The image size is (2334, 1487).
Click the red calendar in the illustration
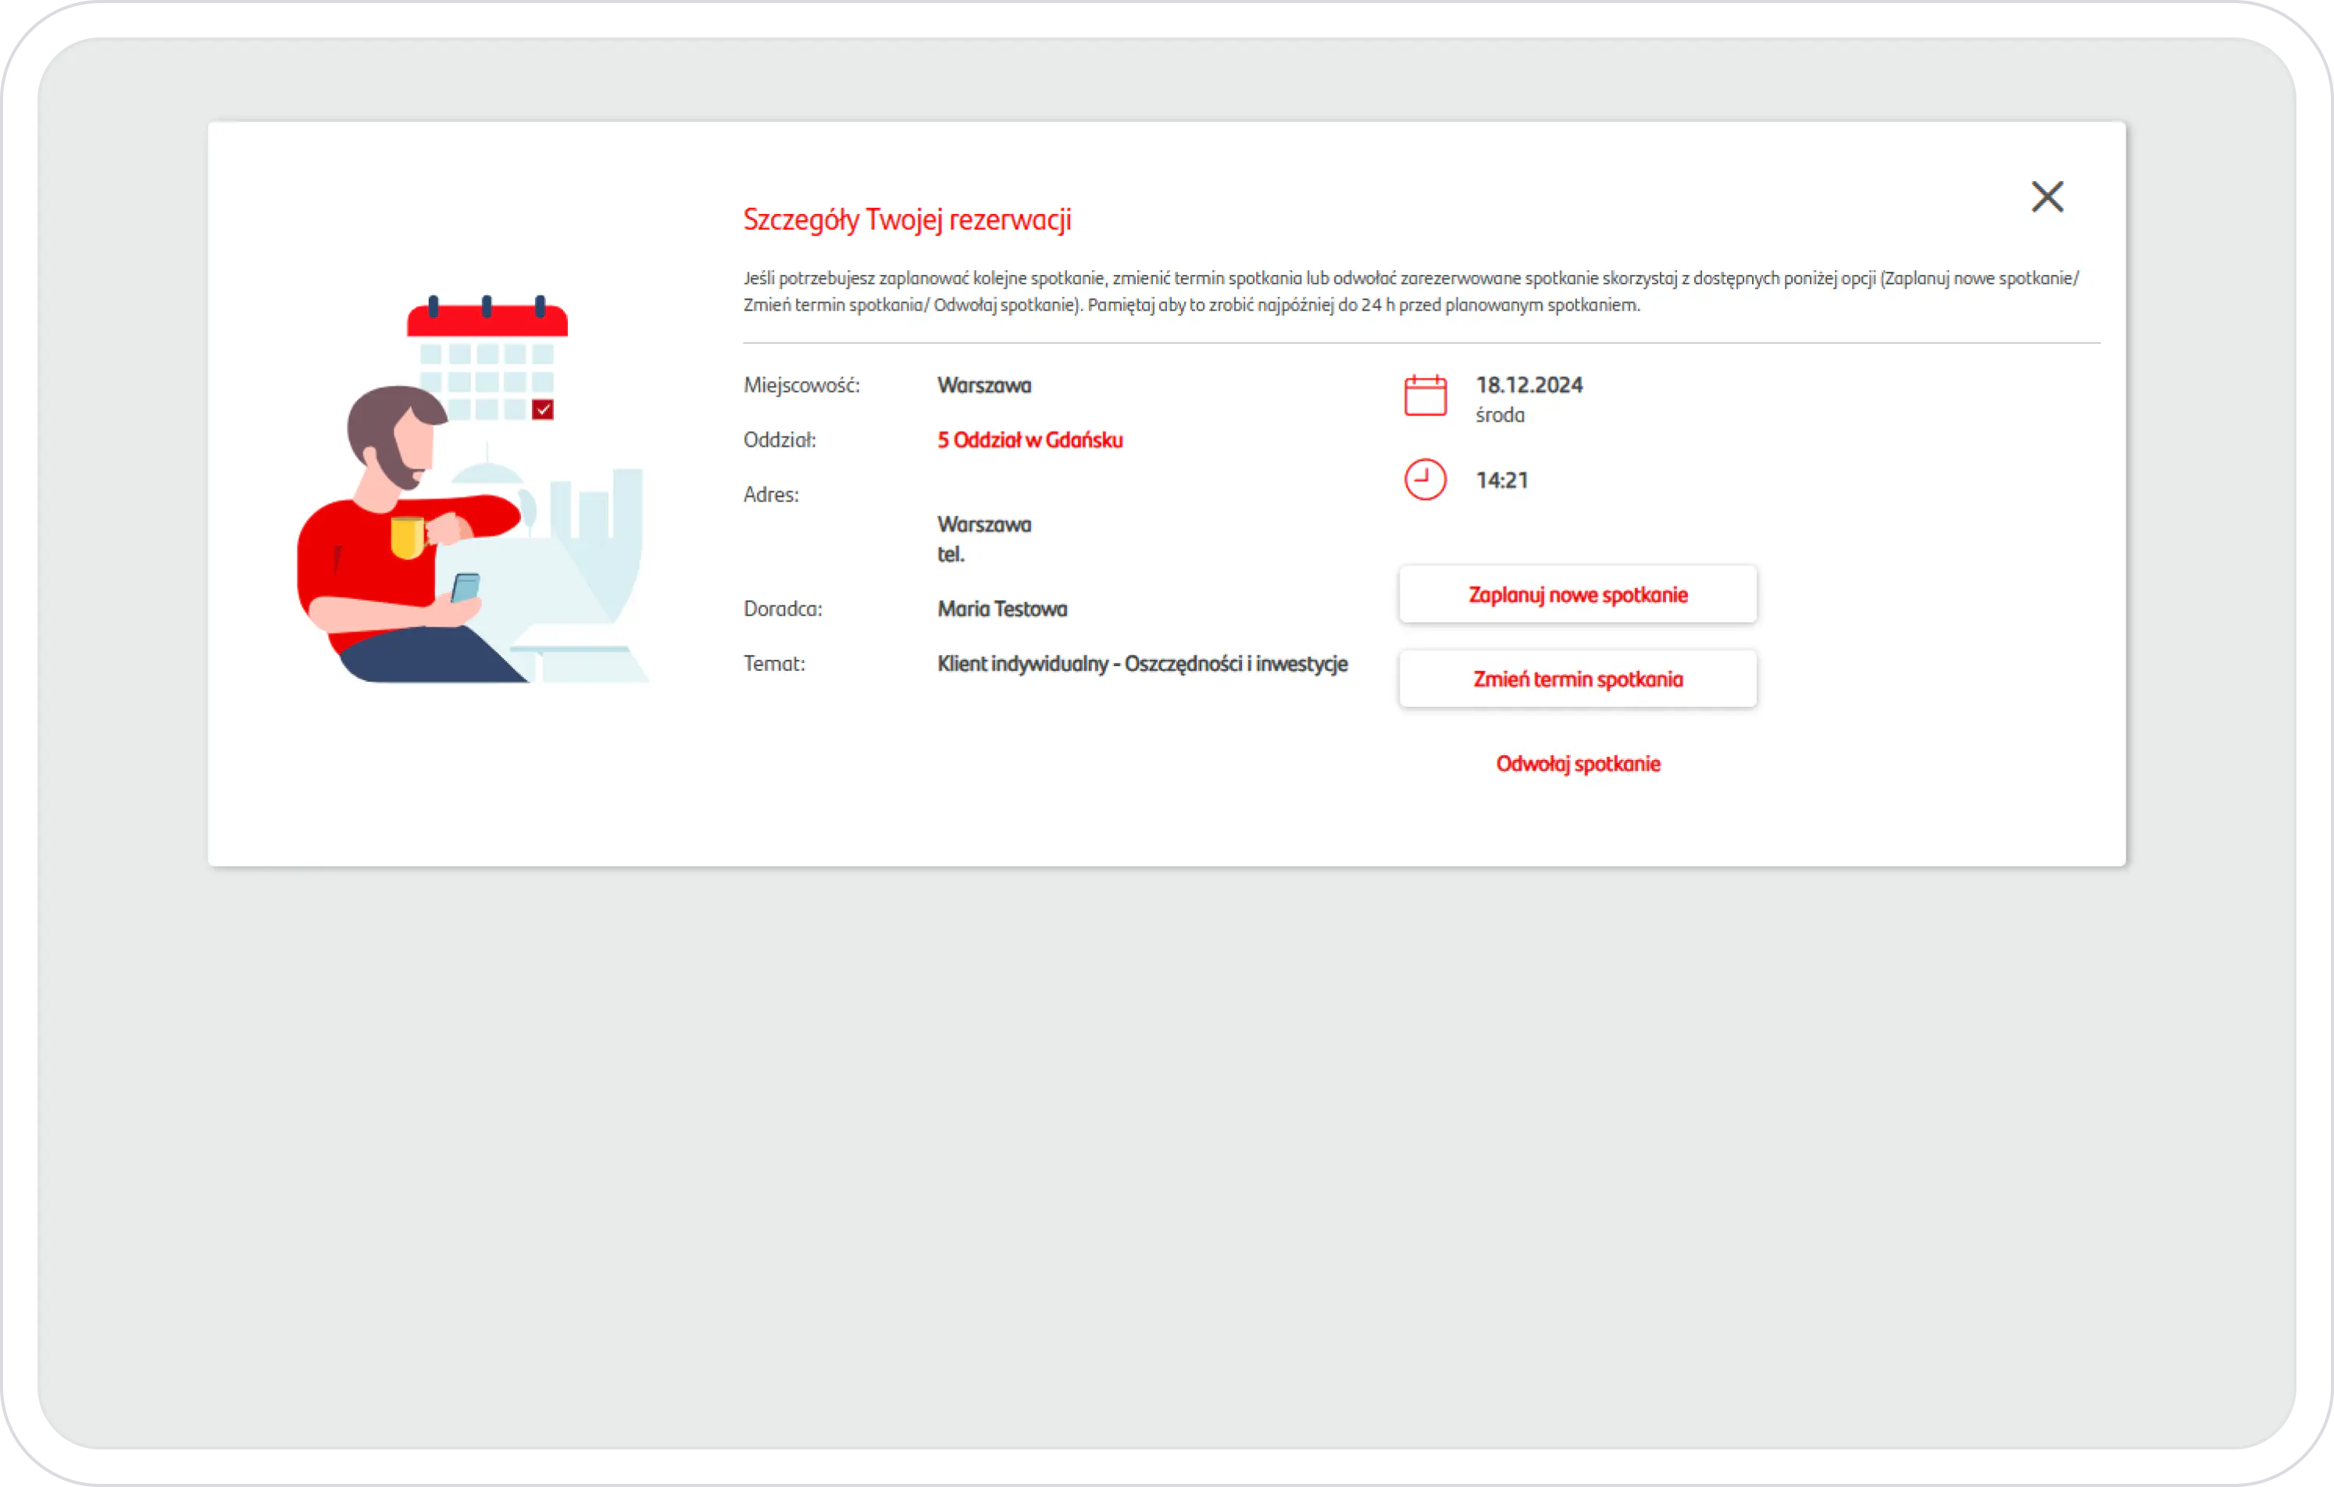[x=487, y=321]
